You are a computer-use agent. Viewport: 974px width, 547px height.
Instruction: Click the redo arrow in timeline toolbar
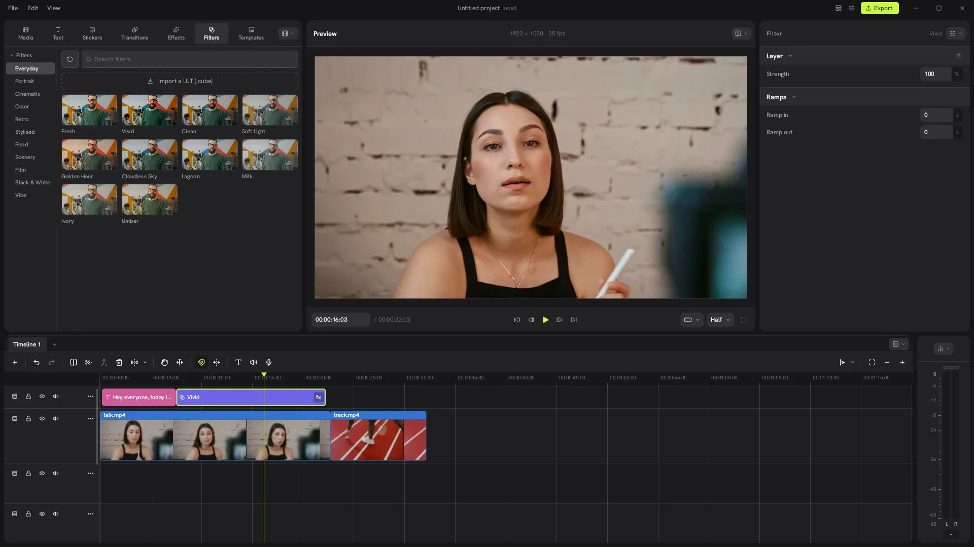pos(52,363)
